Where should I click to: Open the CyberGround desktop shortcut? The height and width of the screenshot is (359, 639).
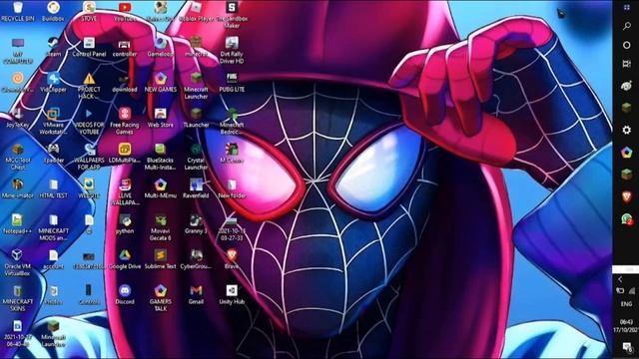coord(196,259)
